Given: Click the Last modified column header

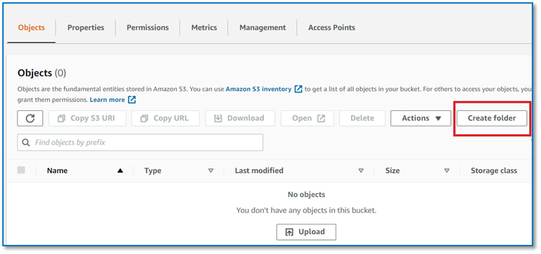Looking at the screenshot, I should (259, 171).
